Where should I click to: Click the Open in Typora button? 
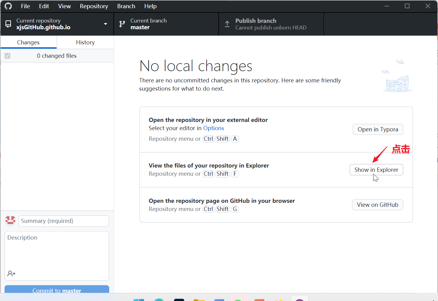pos(378,129)
